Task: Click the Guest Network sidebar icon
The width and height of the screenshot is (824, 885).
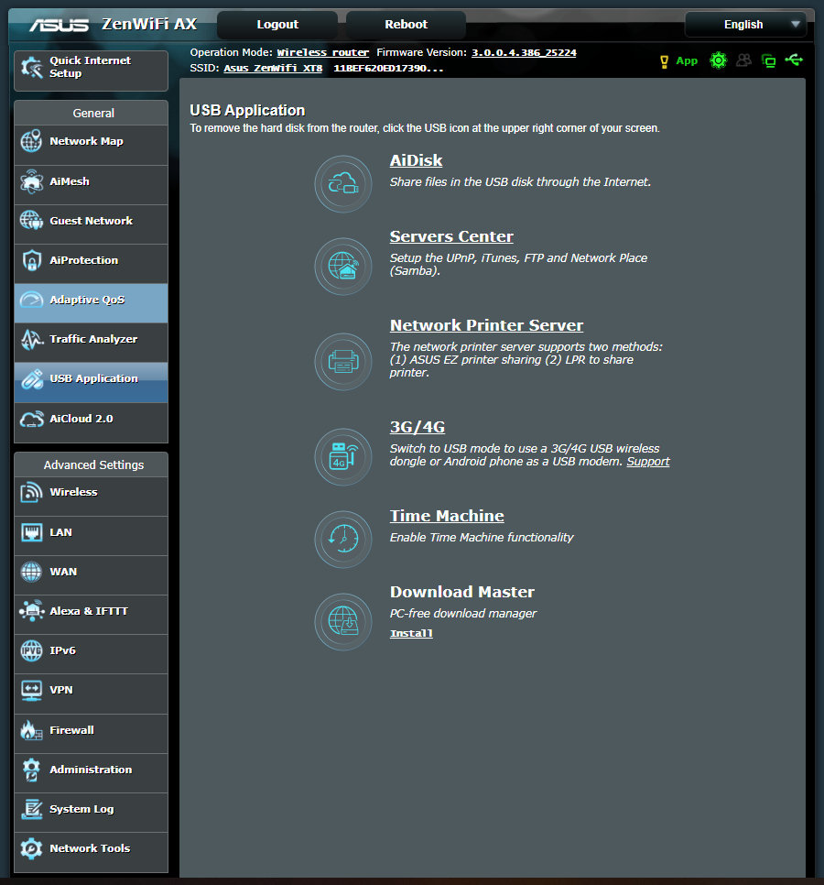Action: 31,220
